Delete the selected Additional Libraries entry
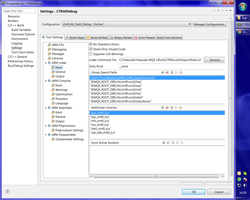The width and height of the screenshot is (250, 200). click(167, 107)
